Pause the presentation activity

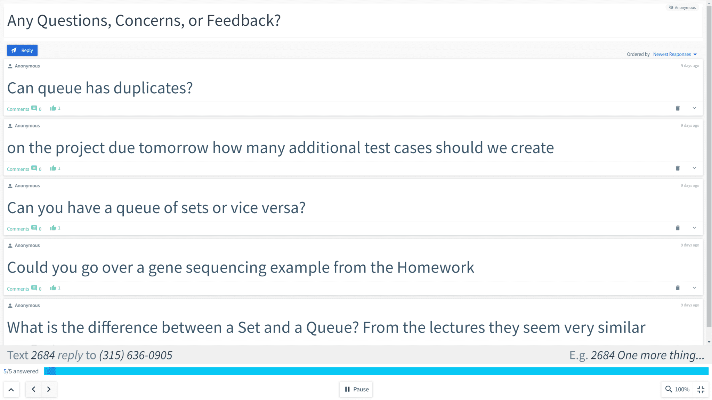pos(356,389)
